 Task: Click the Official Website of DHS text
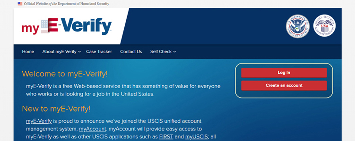66,4
